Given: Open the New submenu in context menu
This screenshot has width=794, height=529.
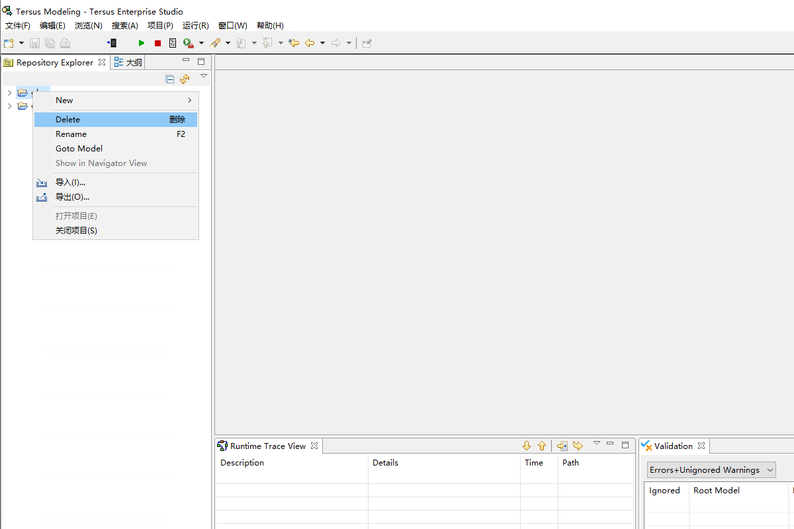Looking at the screenshot, I should click(x=116, y=101).
